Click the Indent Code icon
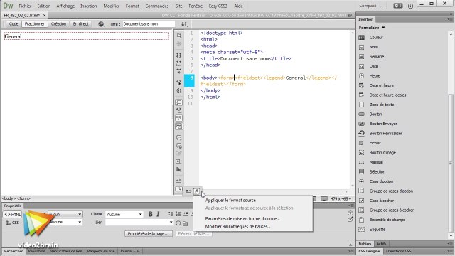The width and height of the screenshot is (455, 256). point(178,181)
